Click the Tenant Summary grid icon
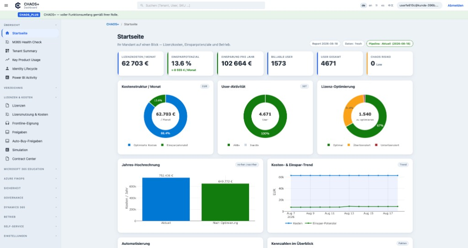 point(7,51)
